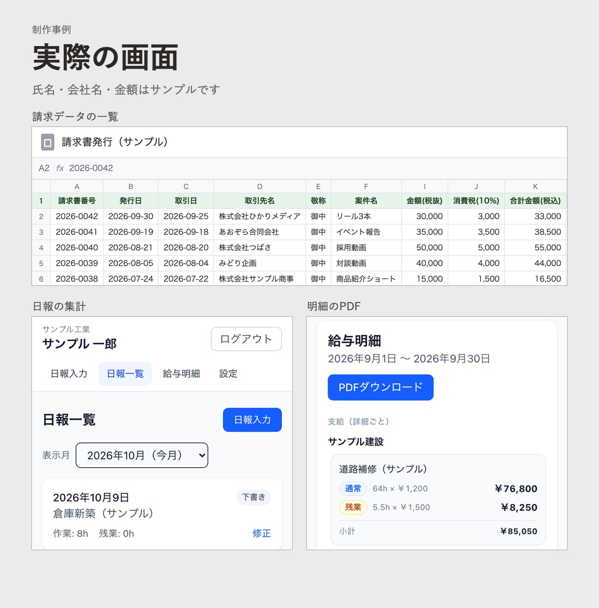Click cell 株式会社サンプル商事

[260, 279]
